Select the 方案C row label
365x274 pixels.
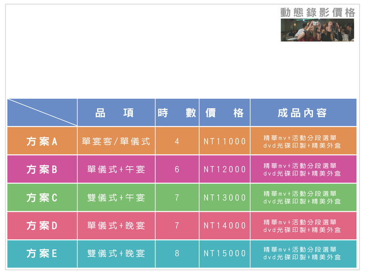point(42,198)
